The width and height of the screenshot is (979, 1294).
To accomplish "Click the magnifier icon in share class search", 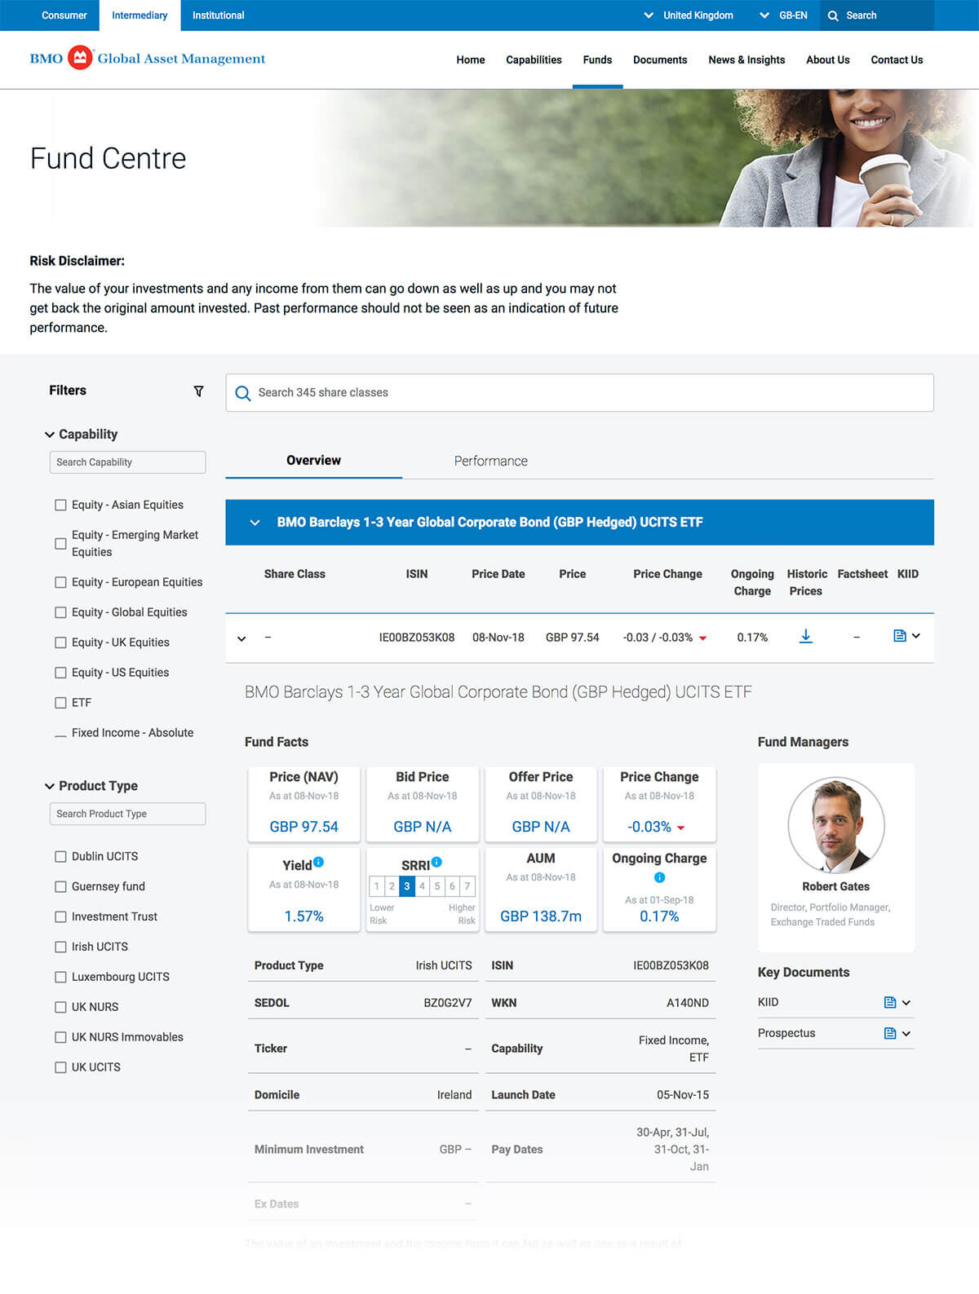I will (242, 393).
